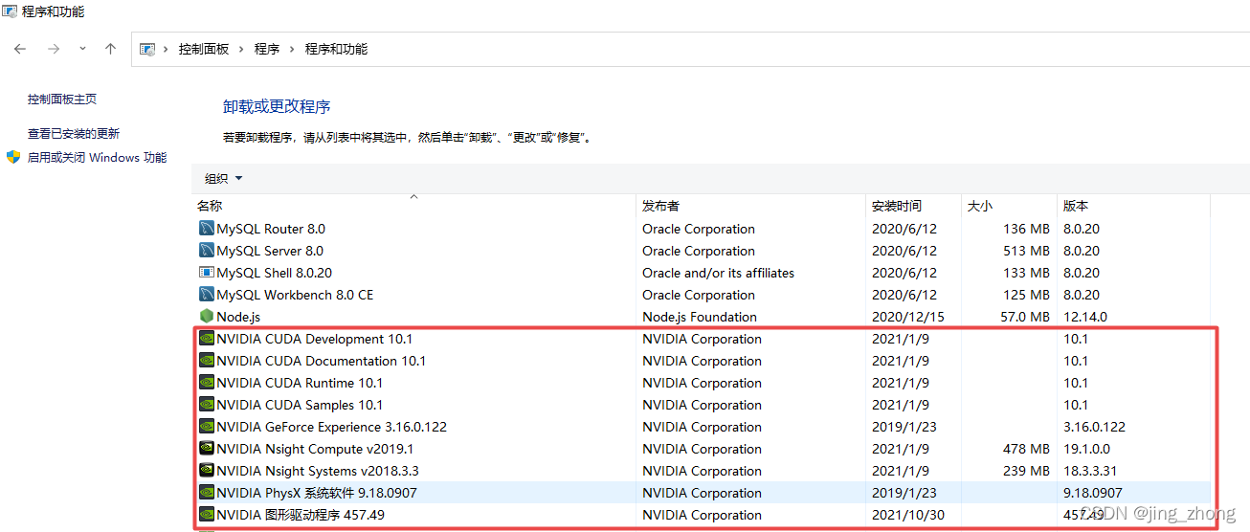Click the Forward navigation arrow
This screenshot has height=532, width=1250.
(x=54, y=49)
